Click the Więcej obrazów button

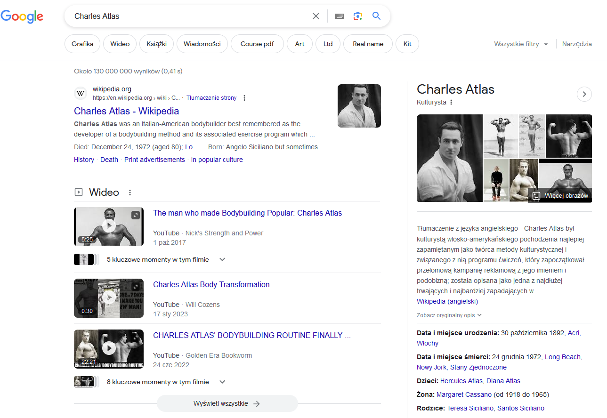[561, 196]
